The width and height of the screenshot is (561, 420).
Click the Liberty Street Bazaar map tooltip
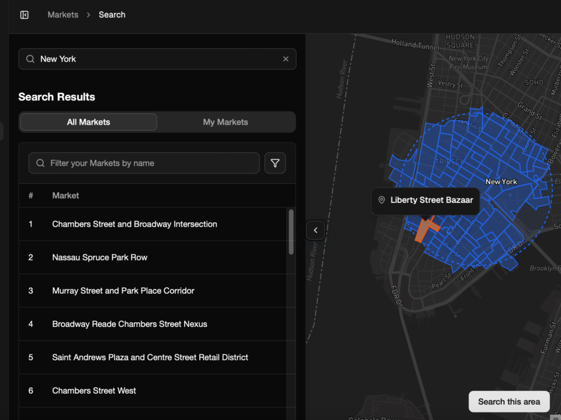click(x=425, y=200)
